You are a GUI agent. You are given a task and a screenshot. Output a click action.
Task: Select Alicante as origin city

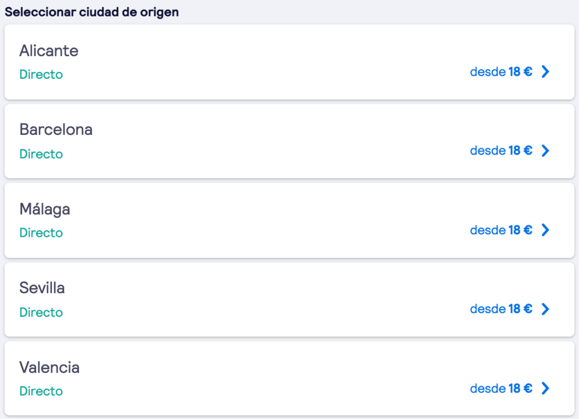(289, 62)
